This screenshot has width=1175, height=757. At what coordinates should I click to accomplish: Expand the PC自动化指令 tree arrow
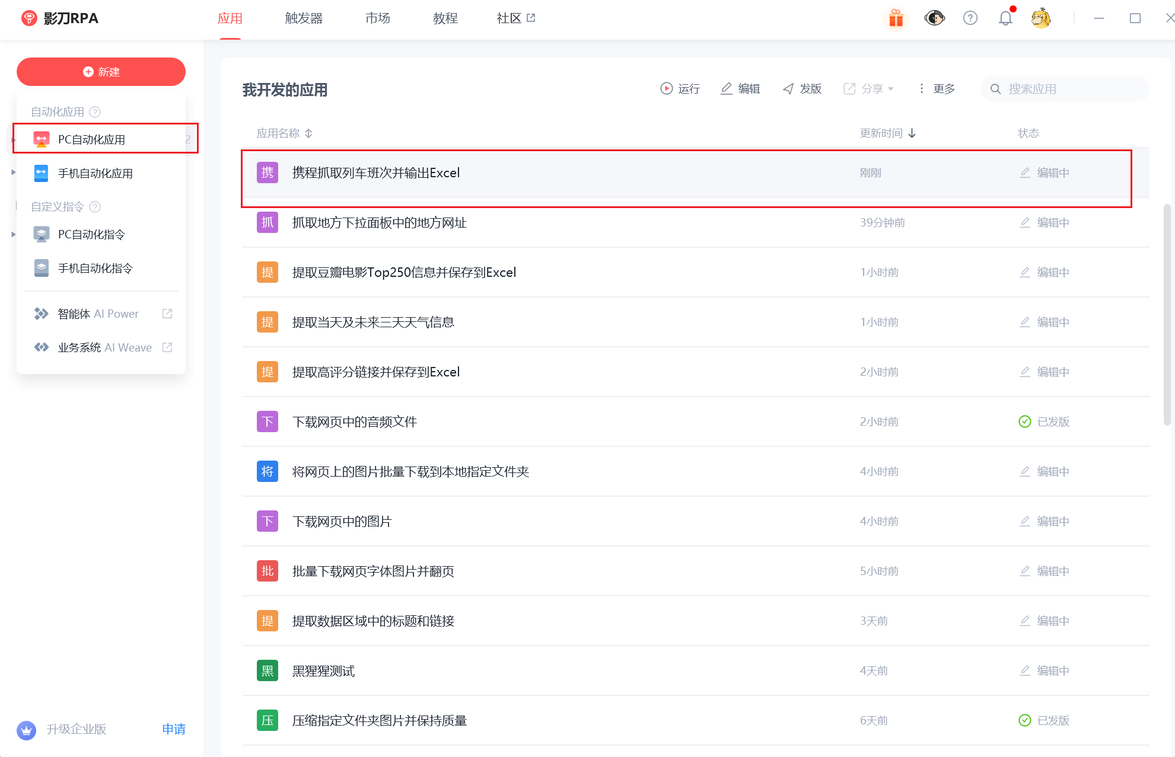click(13, 235)
